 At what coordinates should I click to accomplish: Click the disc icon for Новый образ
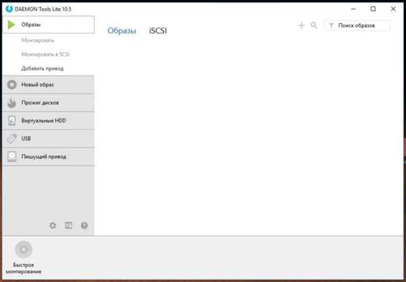tap(12, 85)
